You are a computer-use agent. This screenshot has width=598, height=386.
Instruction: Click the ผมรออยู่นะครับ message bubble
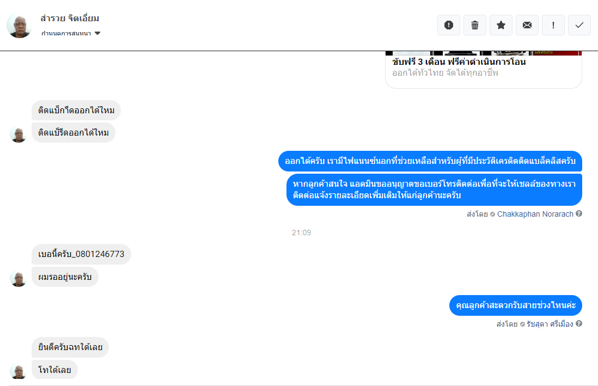point(65,277)
